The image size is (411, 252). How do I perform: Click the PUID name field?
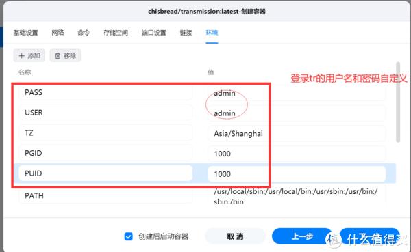click(x=105, y=173)
